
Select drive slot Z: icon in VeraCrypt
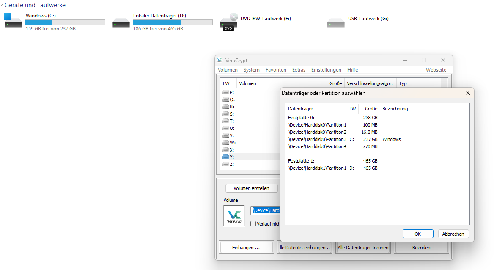click(225, 164)
